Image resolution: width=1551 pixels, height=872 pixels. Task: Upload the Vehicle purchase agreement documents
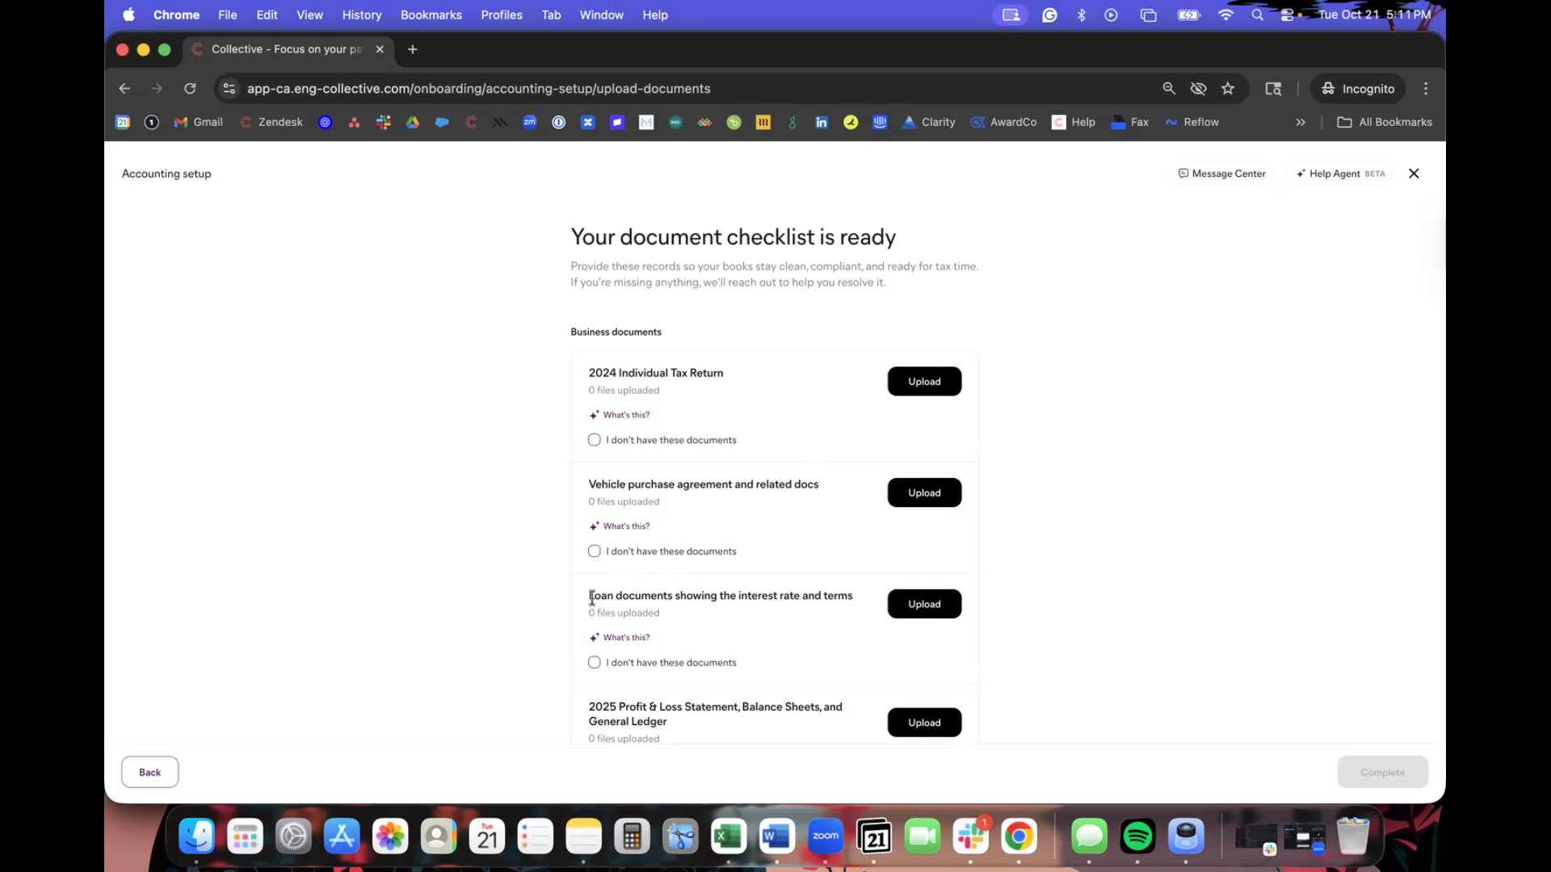tap(924, 493)
